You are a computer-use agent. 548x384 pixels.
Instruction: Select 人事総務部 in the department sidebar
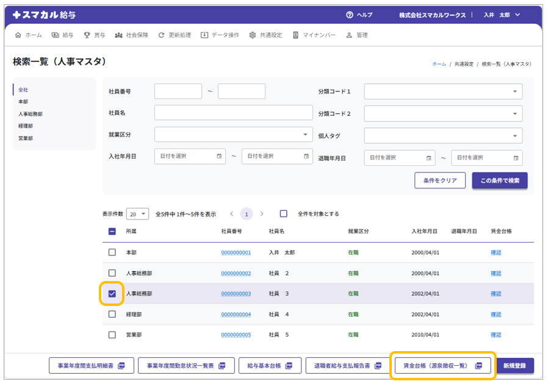31,114
